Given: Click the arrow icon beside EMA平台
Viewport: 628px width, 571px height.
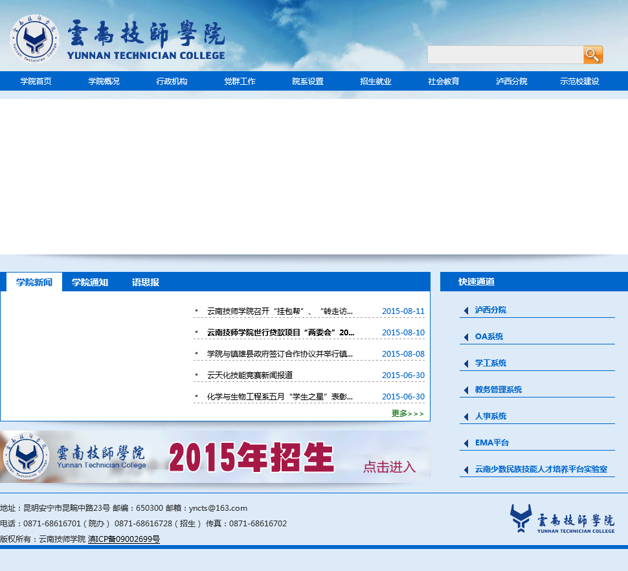Looking at the screenshot, I should click(466, 443).
